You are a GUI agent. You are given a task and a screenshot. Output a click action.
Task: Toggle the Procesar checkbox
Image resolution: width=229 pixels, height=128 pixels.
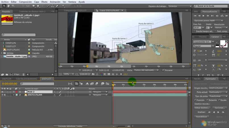(x=163, y=70)
